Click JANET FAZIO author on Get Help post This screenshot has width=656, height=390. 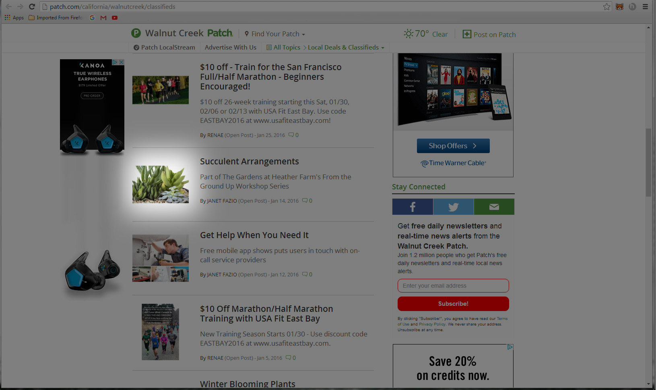[x=222, y=274]
